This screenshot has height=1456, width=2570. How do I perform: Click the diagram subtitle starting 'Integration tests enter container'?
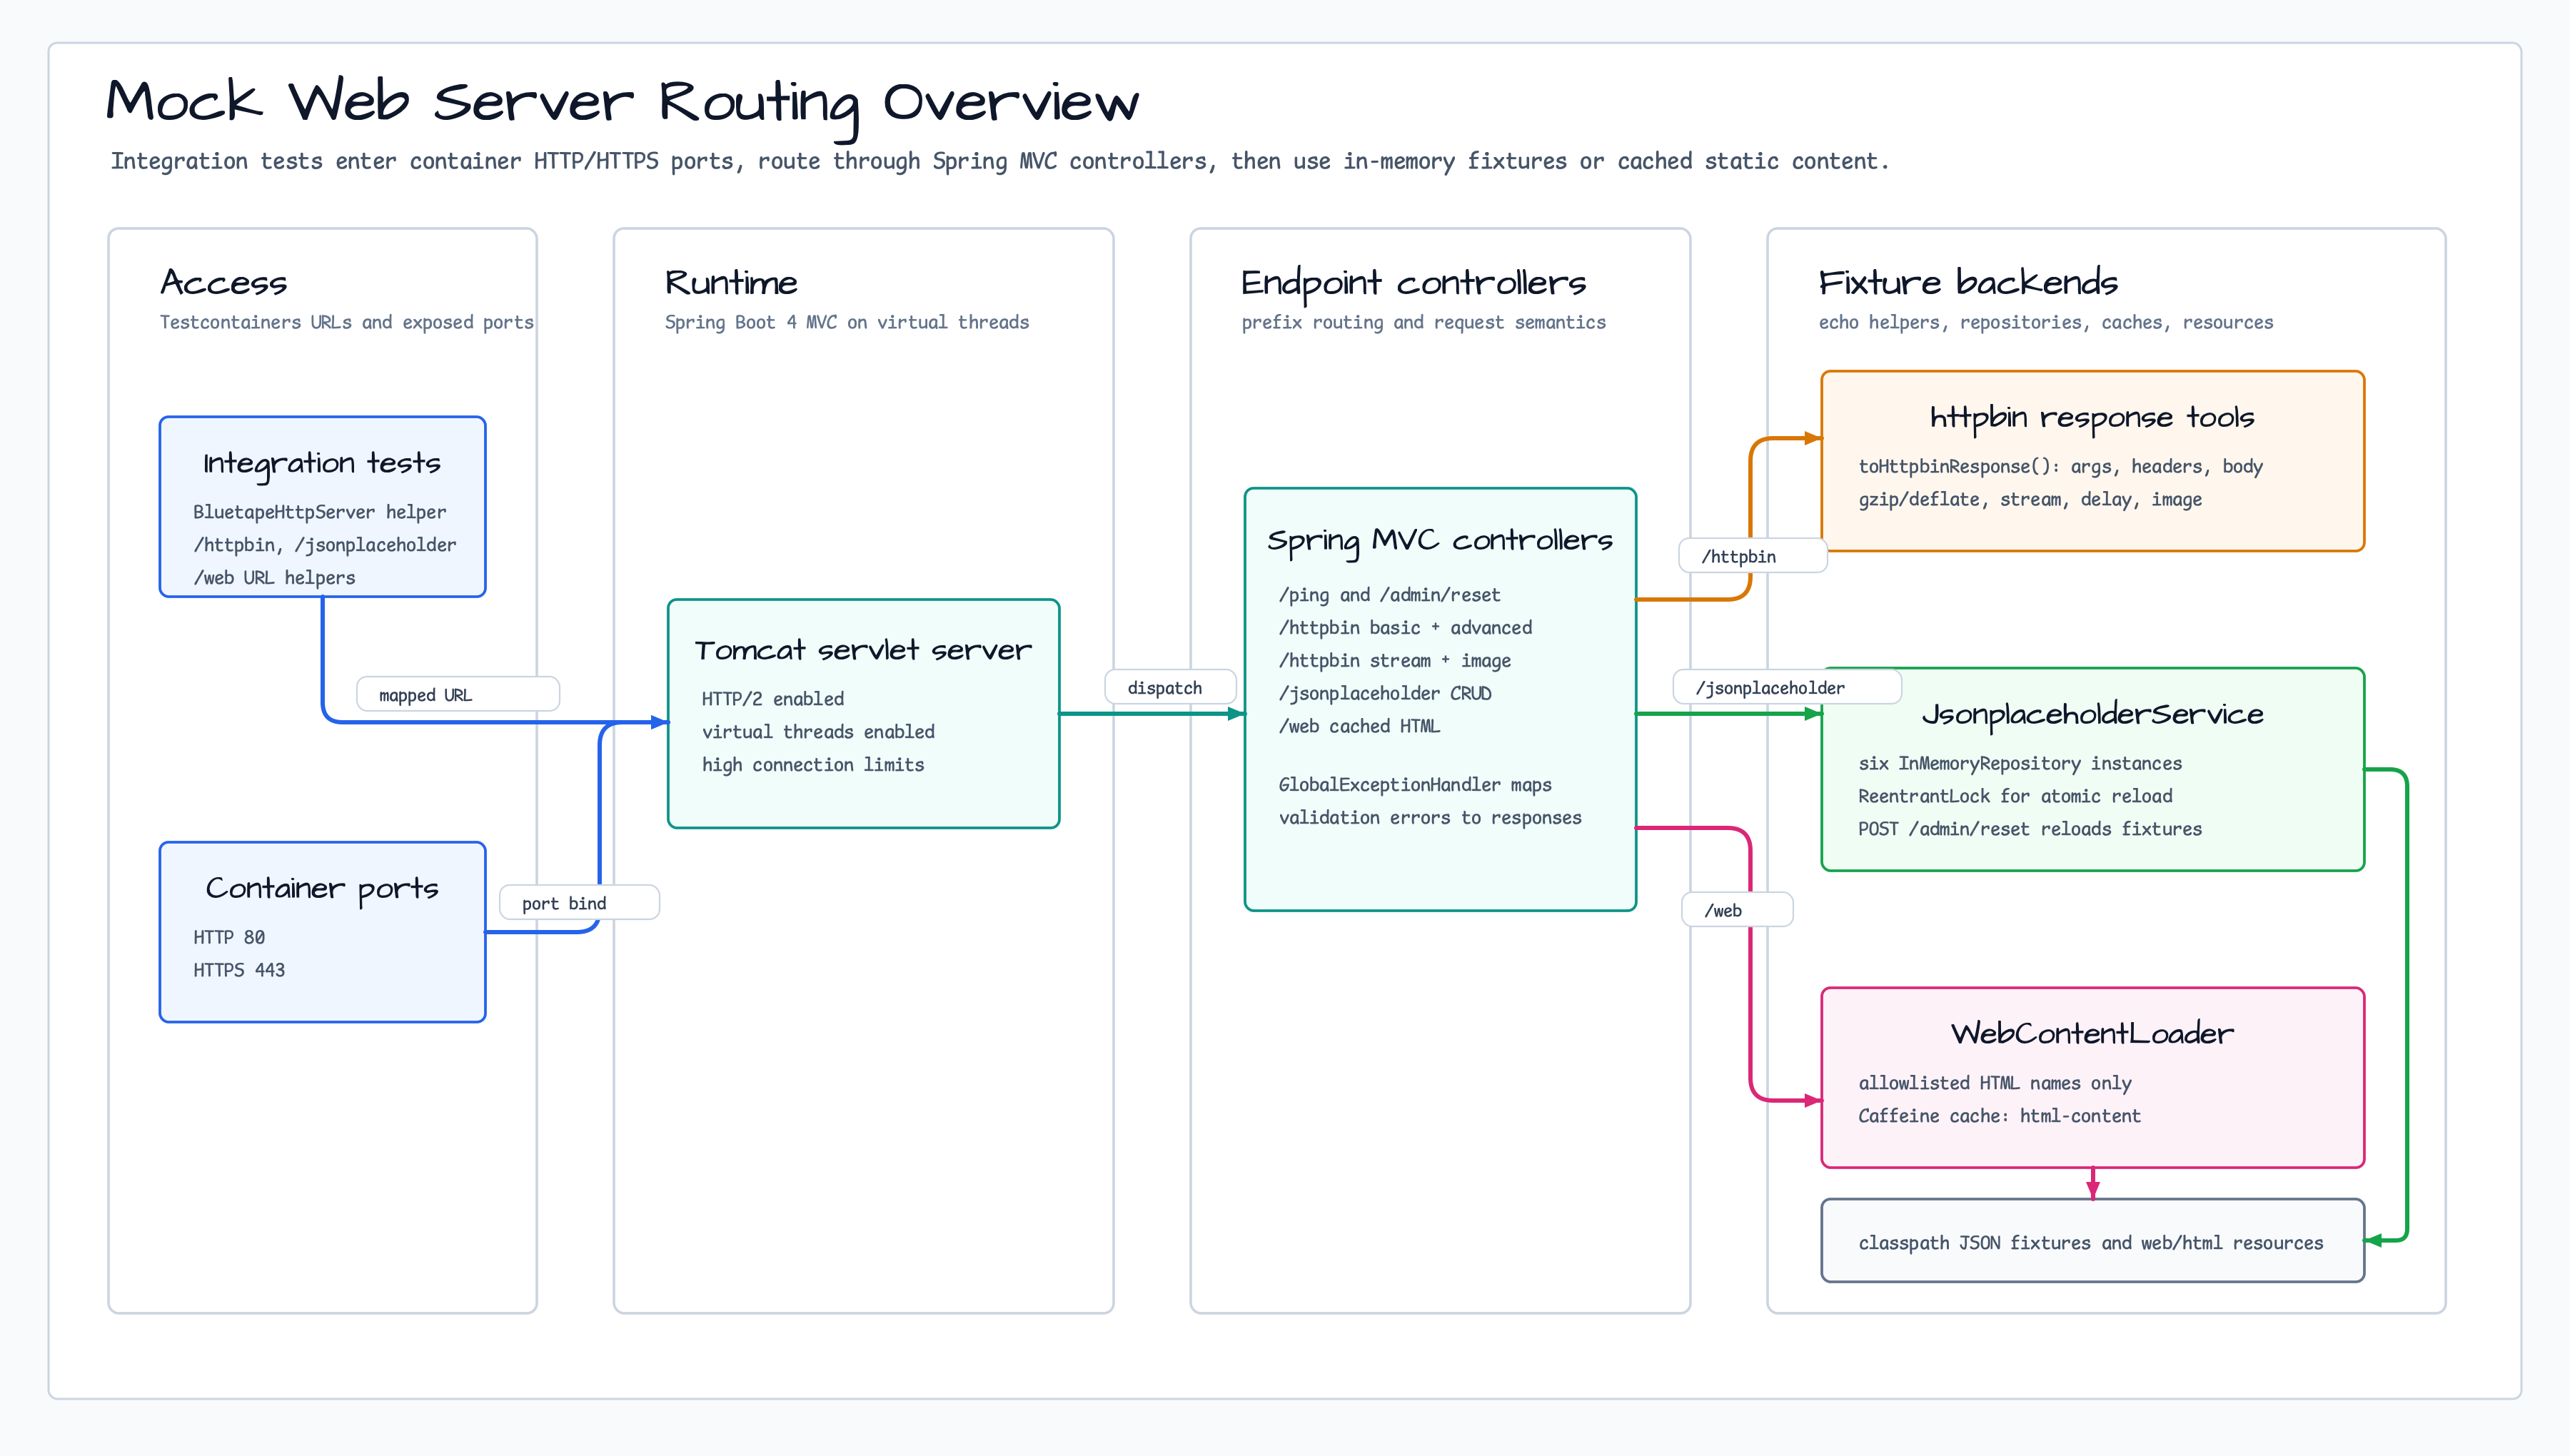click(999, 161)
